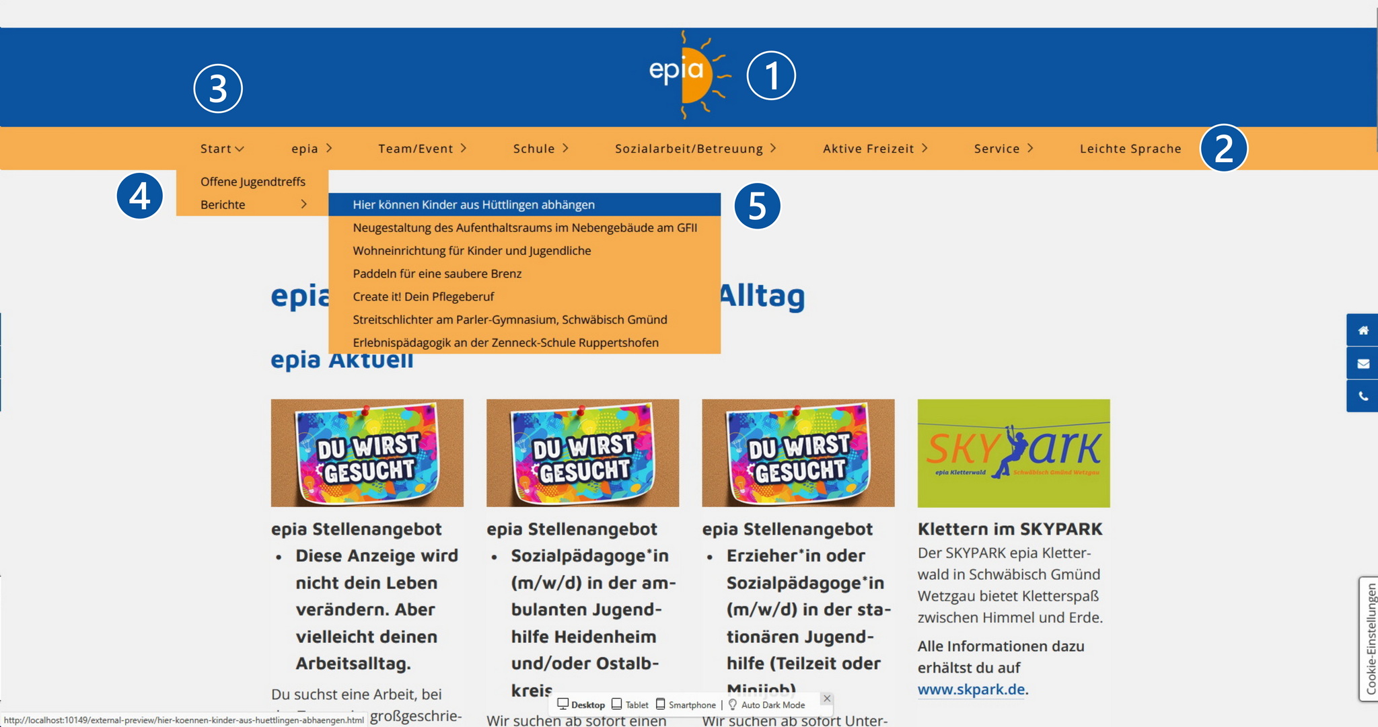Open Leichte Sprache page
This screenshot has width=1378, height=727.
click(x=1130, y=149)
